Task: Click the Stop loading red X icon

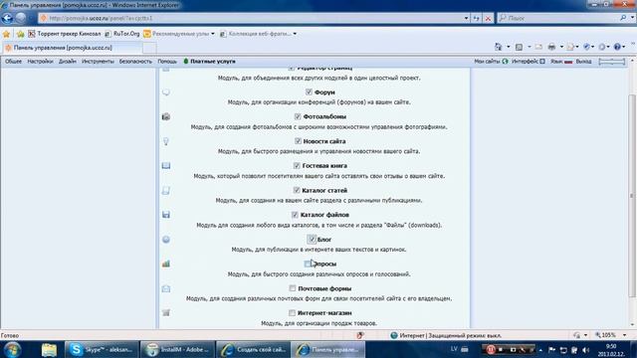Action: click(488, 18)
